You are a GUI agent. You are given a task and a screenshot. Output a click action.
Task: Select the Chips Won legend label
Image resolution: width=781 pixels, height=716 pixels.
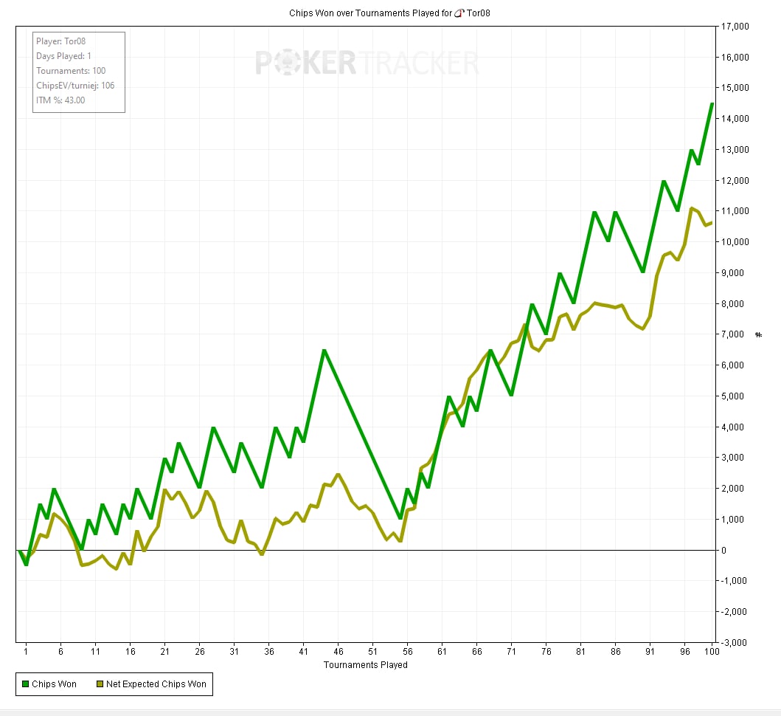point(54,684)
